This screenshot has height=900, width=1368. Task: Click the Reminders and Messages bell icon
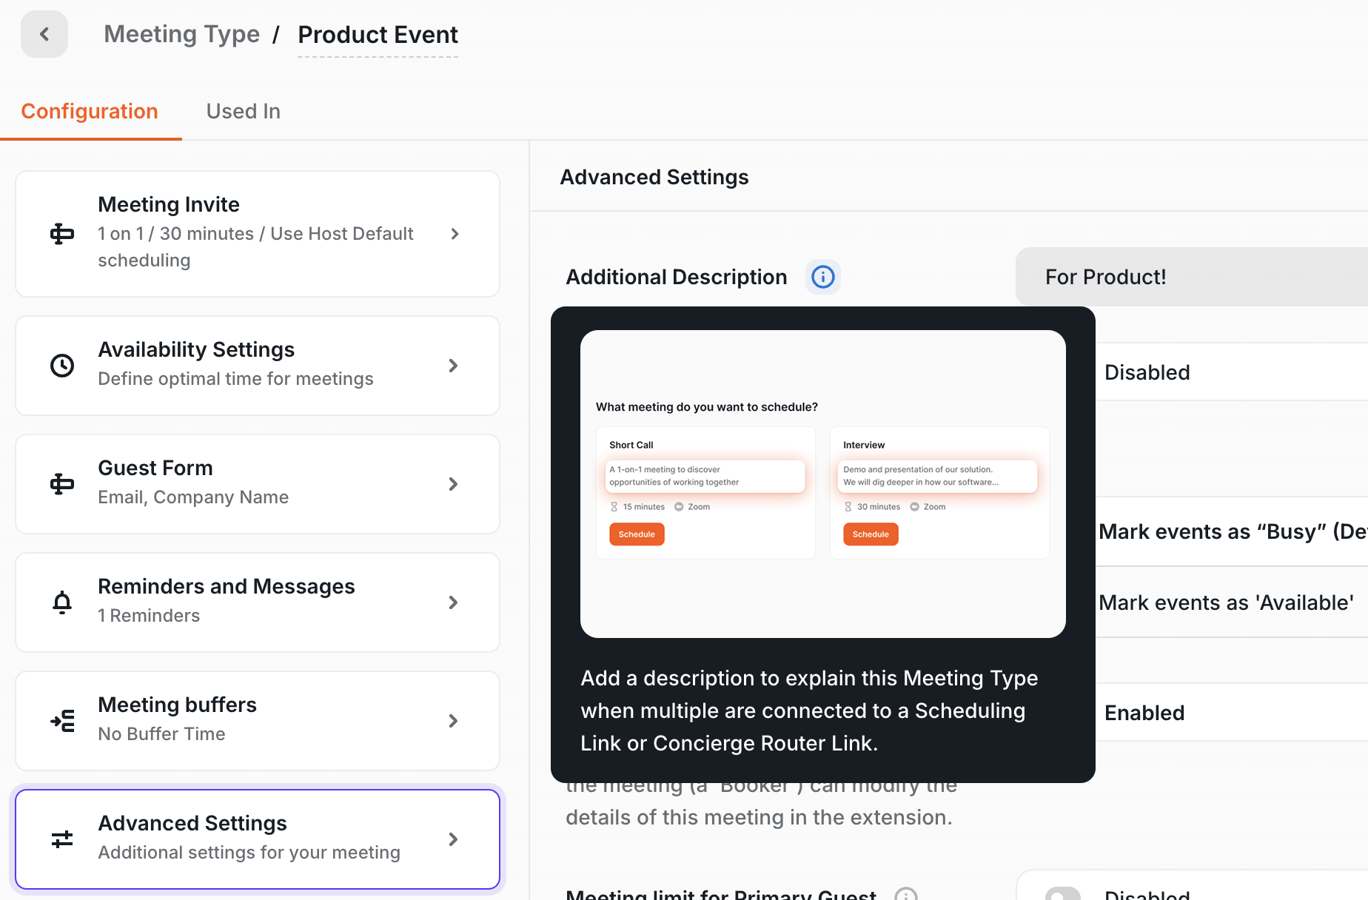click(62, 602)
